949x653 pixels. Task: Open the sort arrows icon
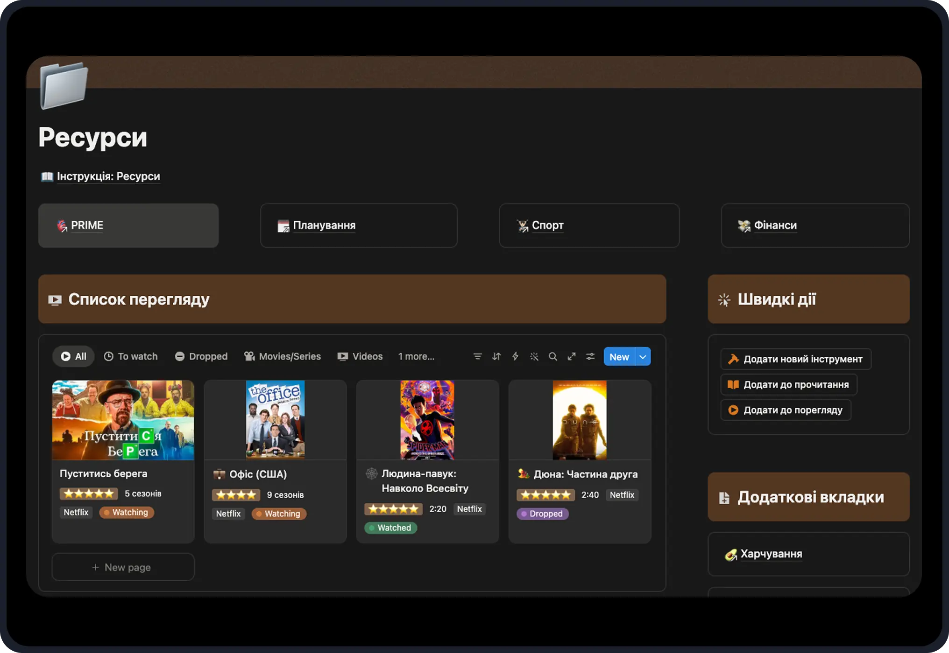click(496, 356)
